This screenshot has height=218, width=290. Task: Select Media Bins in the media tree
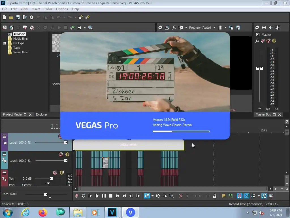pyautogui.click(x=20, y=39)
